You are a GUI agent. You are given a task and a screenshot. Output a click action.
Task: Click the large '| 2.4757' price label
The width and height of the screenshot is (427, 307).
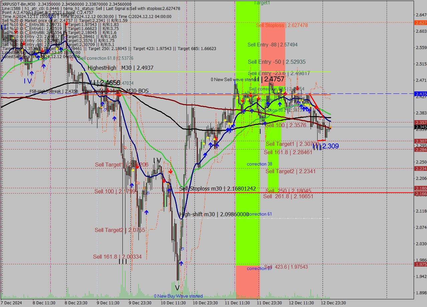pos(273,79)
